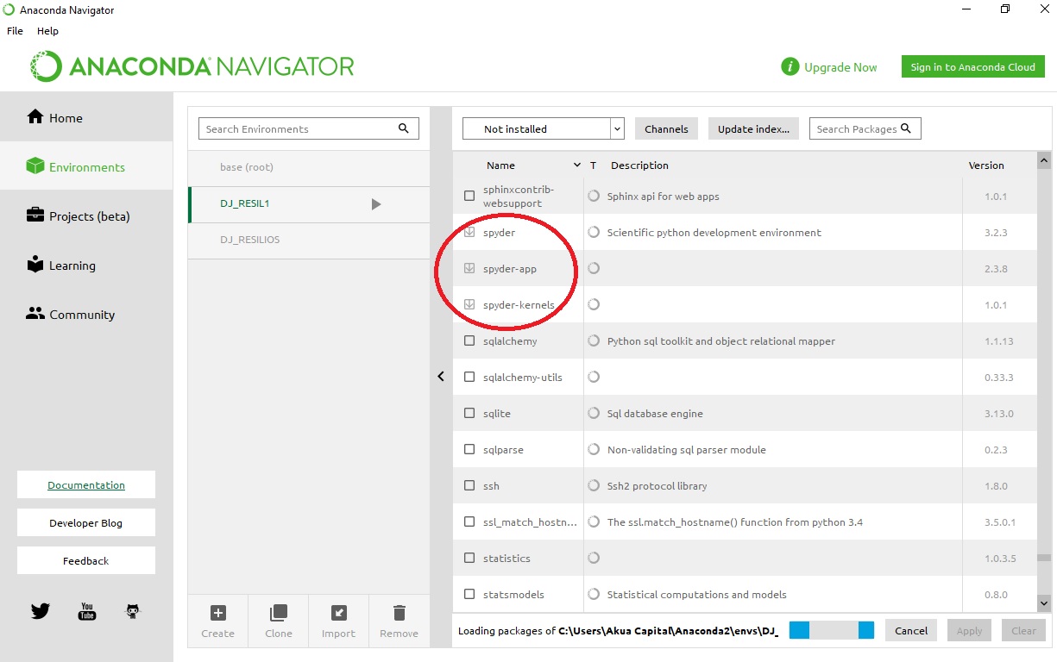Screen dimensions: 1057x662
Task: Click the Anaconda Navigator logo
Action: click(x=192, y=66)
